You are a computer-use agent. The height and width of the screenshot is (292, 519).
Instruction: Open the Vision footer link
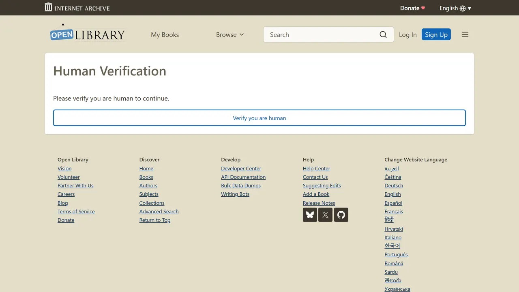[64, 169]
